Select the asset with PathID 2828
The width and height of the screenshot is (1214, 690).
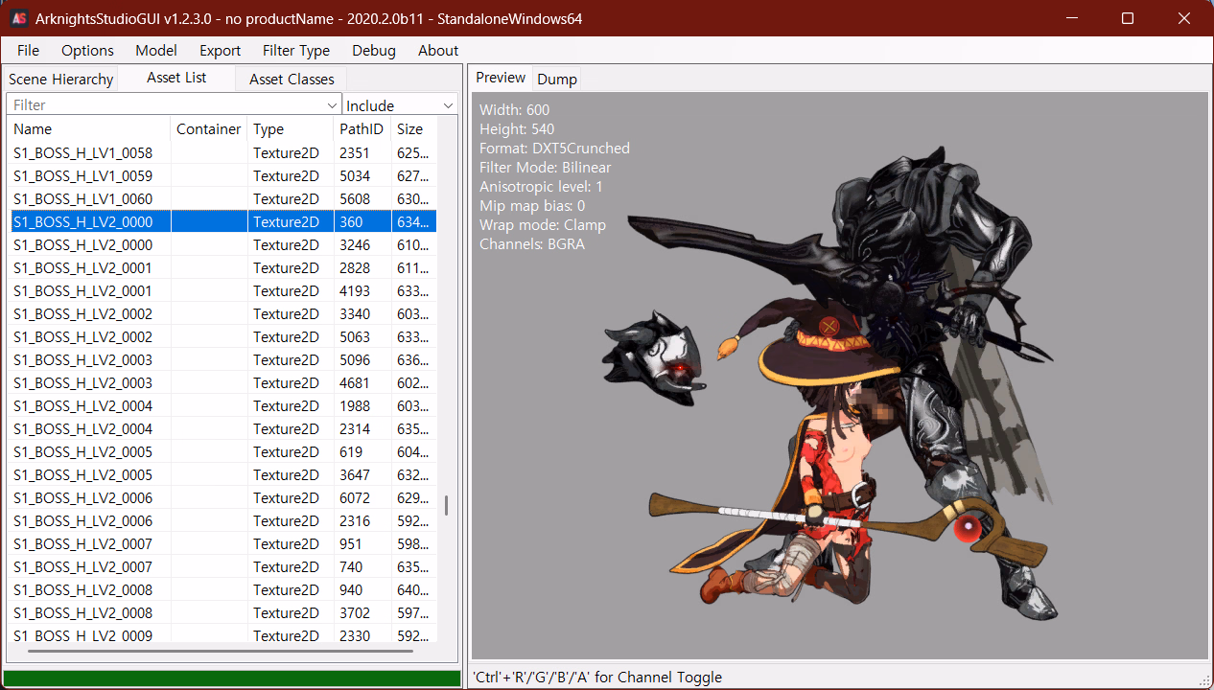click(223, 267)
